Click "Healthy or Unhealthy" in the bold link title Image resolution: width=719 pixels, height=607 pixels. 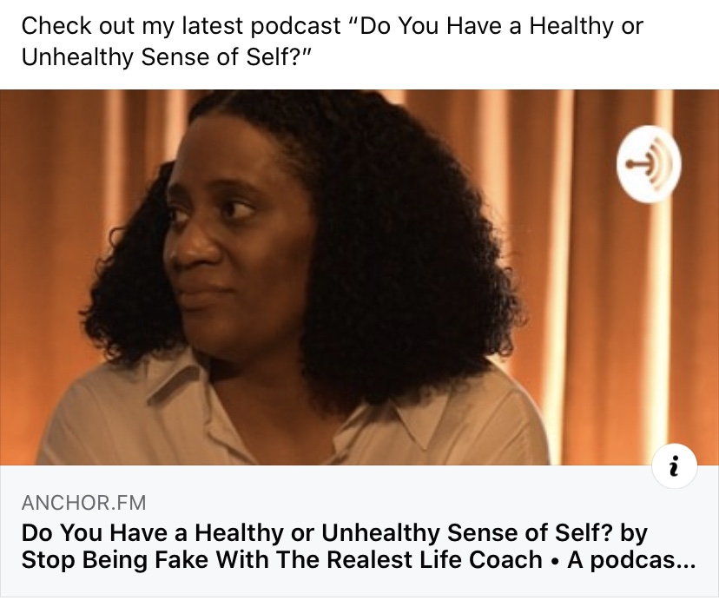tap(316, 532)
